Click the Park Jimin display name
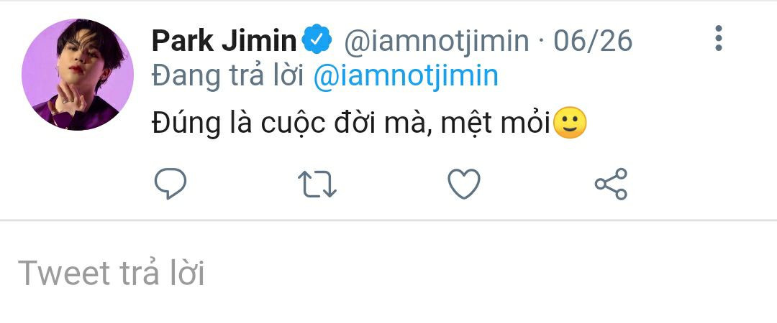Image resolution: width=777 pixels, height=323 pixels. click(x=224, y=41)
